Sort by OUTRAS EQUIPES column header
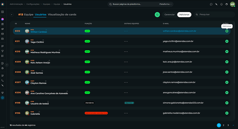This screenshot has width=238, height=129. [131, 24]
